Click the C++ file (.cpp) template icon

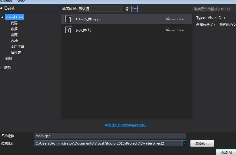[x=68, y=19]
